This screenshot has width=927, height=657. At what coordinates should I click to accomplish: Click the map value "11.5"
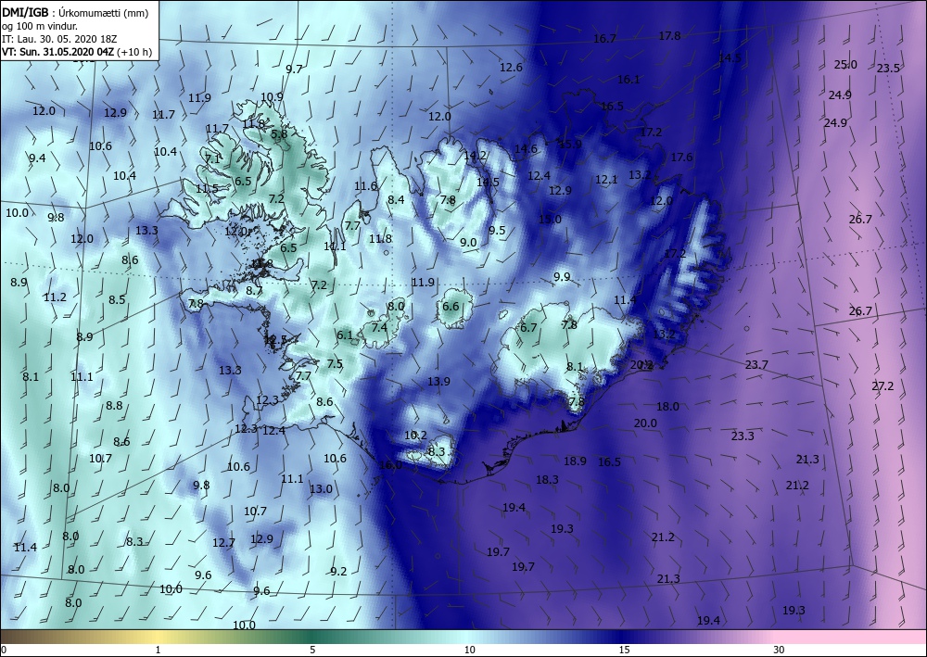(207, 188)
